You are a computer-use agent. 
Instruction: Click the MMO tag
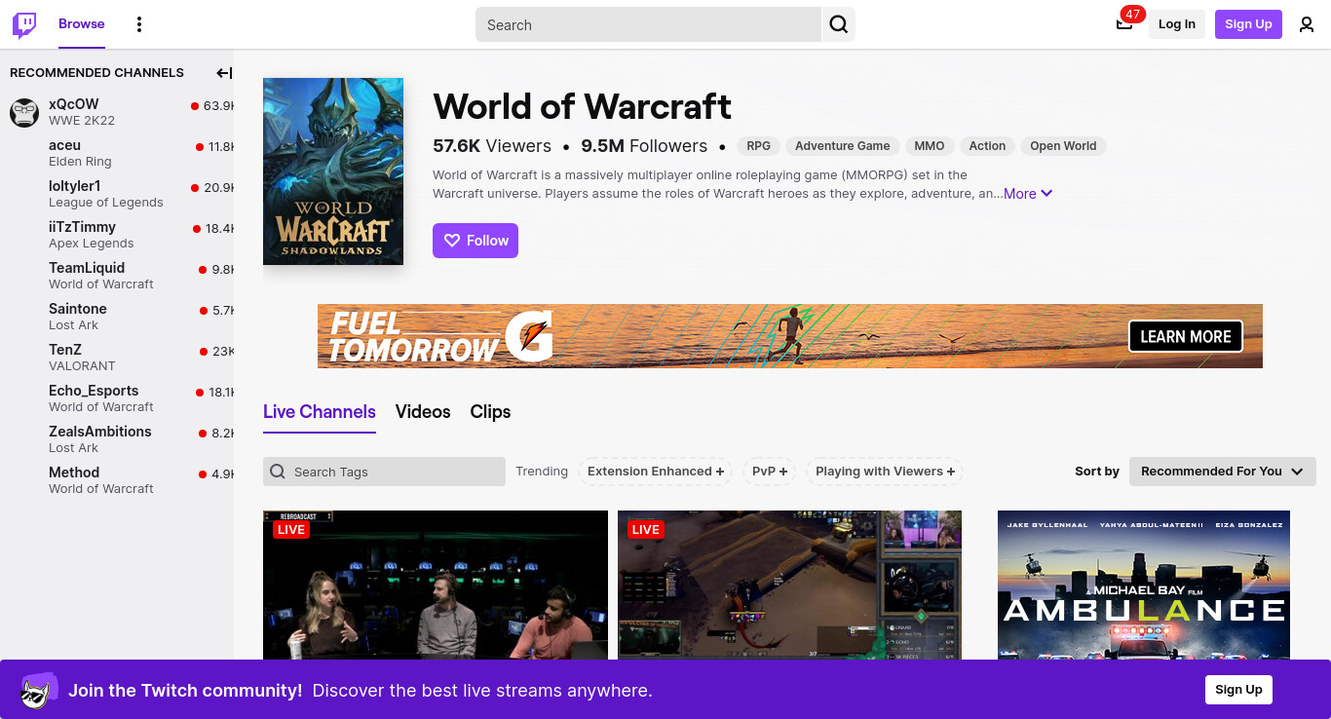click(930, 146)
